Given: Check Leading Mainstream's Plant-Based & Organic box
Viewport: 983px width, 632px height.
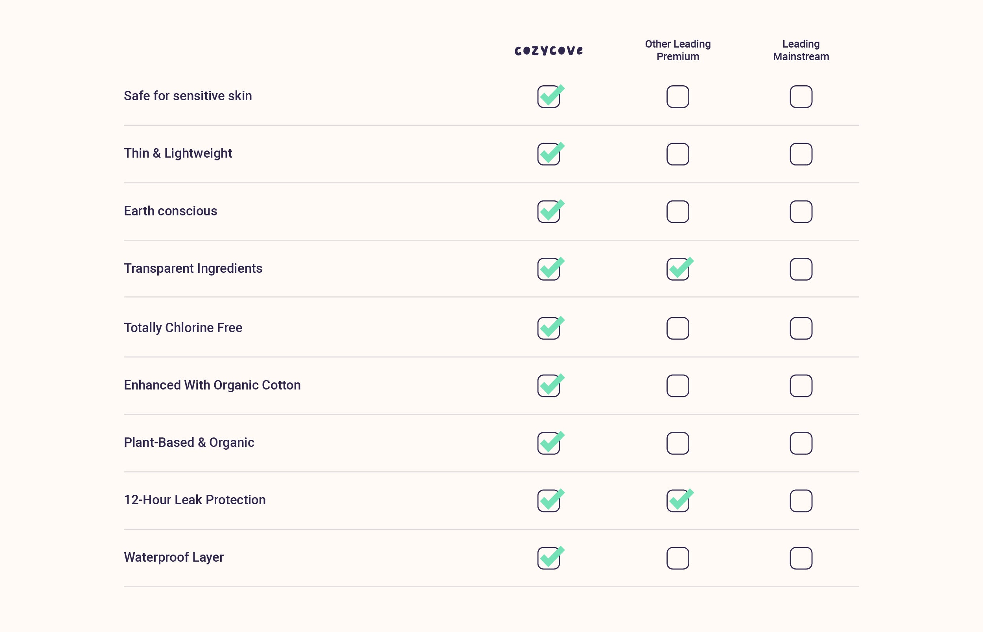Looking at the screenshot, I should (x=800, y=443).
